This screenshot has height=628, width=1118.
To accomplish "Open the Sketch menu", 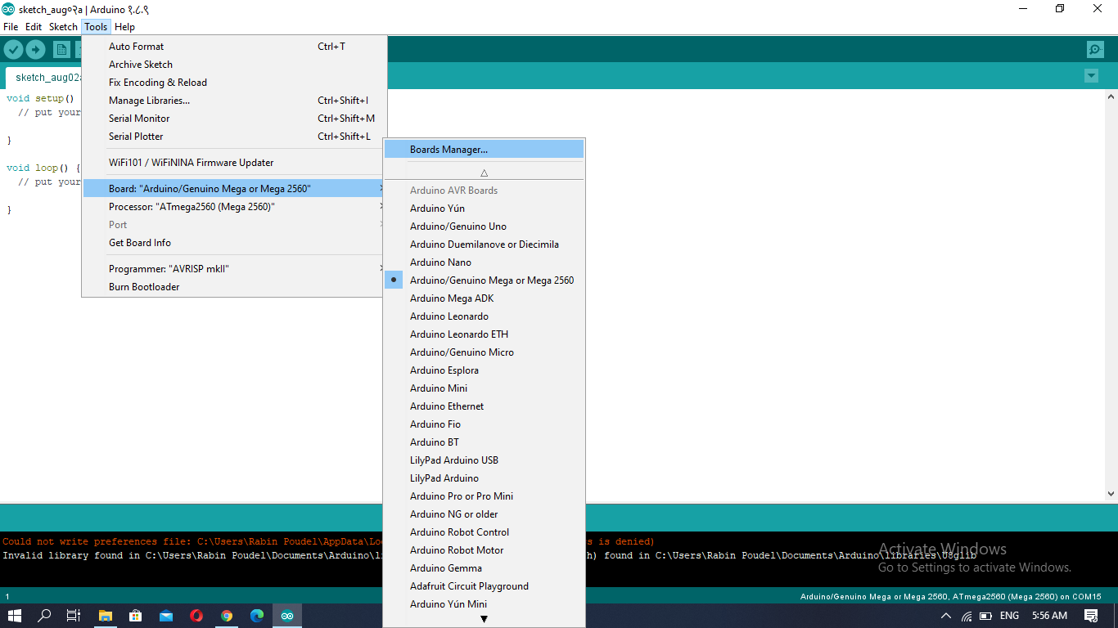I will pos(63,27).
